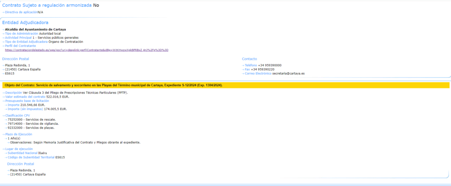
Task: Click the Contacto section heading
Action: click(x=249, y=59)
